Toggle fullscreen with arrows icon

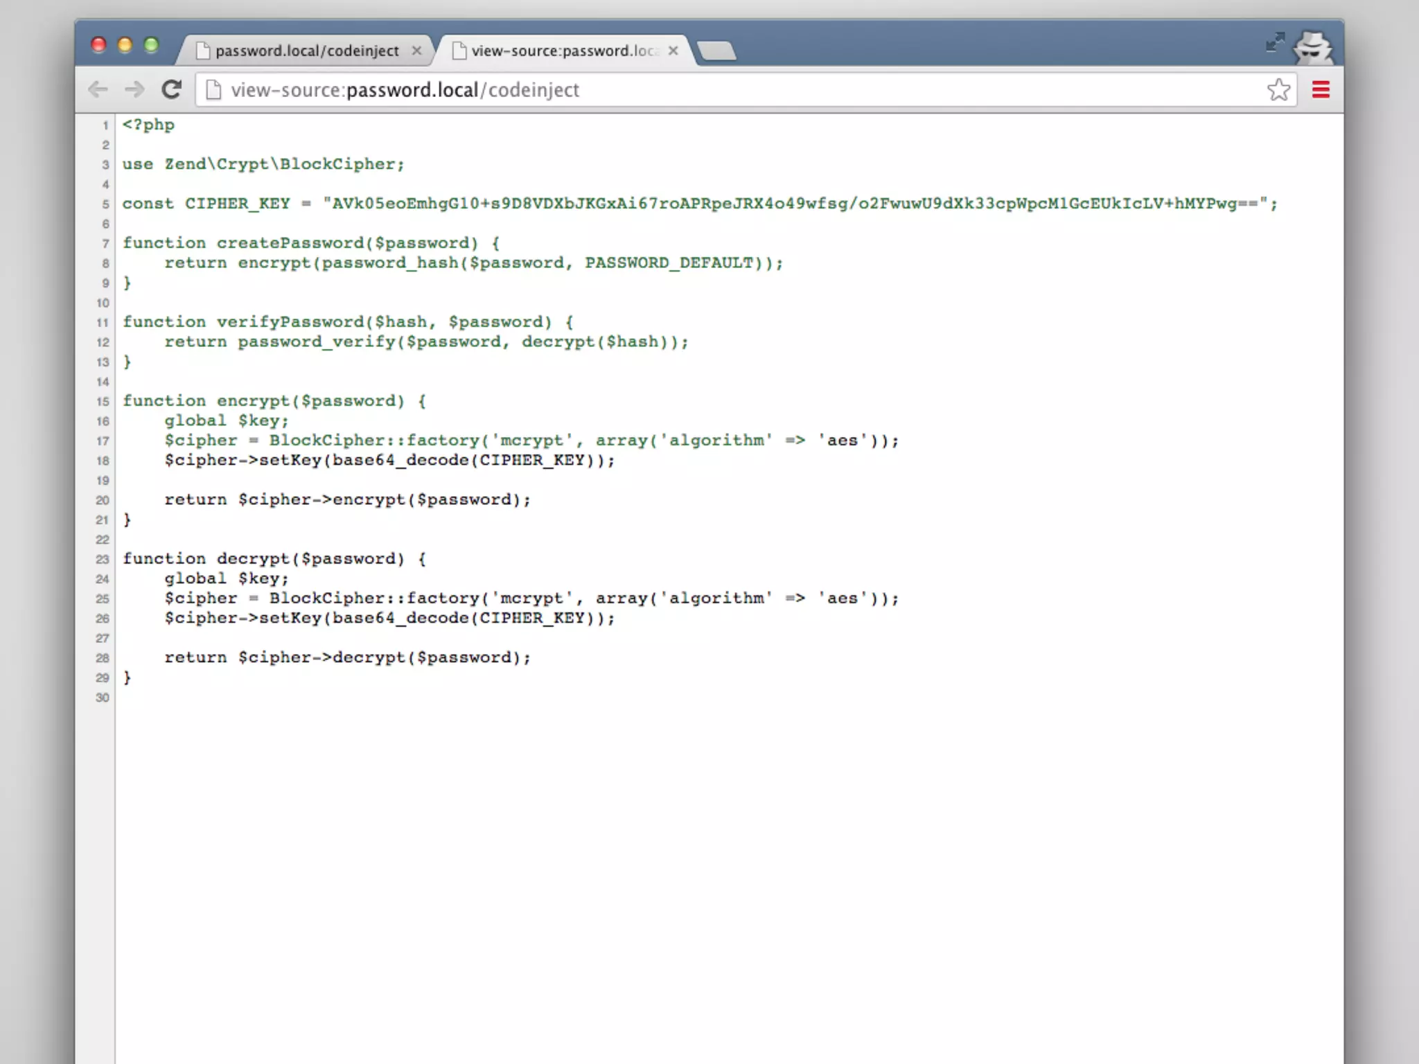pos(1275,42)
